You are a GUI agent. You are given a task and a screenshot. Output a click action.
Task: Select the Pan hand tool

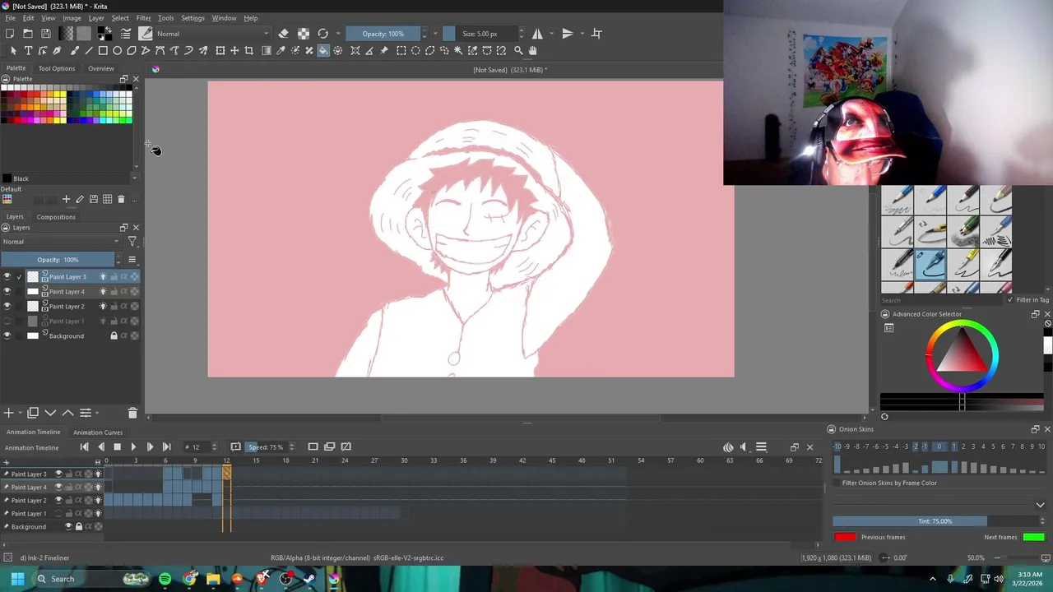532,51
